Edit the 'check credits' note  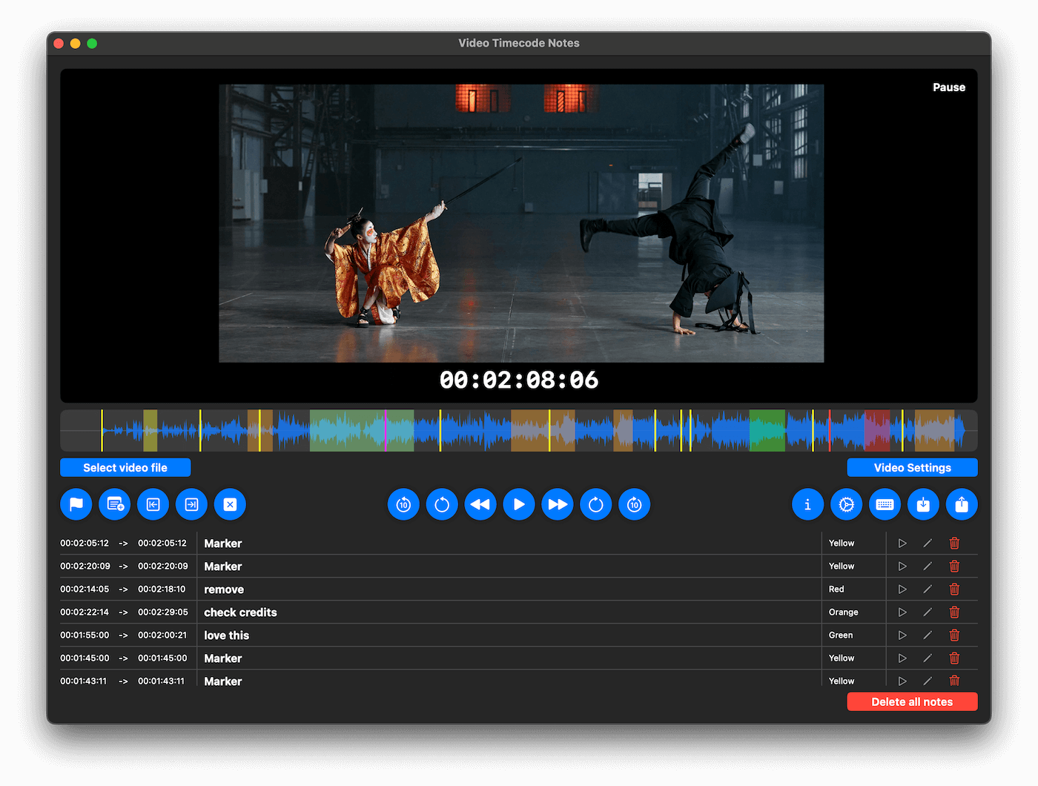(x=928, y=612)
